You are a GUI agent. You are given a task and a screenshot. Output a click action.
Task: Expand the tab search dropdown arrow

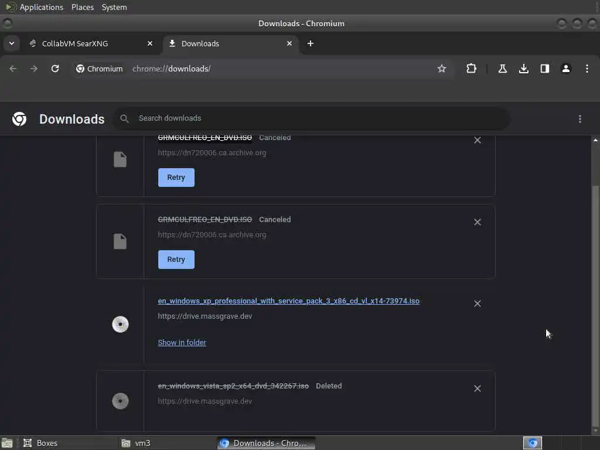(12, 43)
